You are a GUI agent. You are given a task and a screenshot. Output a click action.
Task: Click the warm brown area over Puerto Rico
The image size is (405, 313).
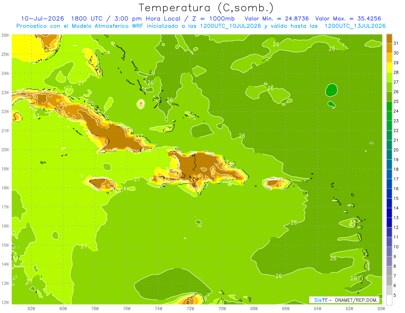(x=275, y=183)
